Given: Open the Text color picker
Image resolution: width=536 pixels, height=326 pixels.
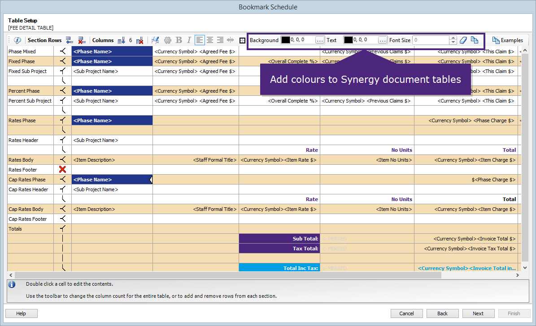Looking at the screenshot, I should tap(382, 40).
